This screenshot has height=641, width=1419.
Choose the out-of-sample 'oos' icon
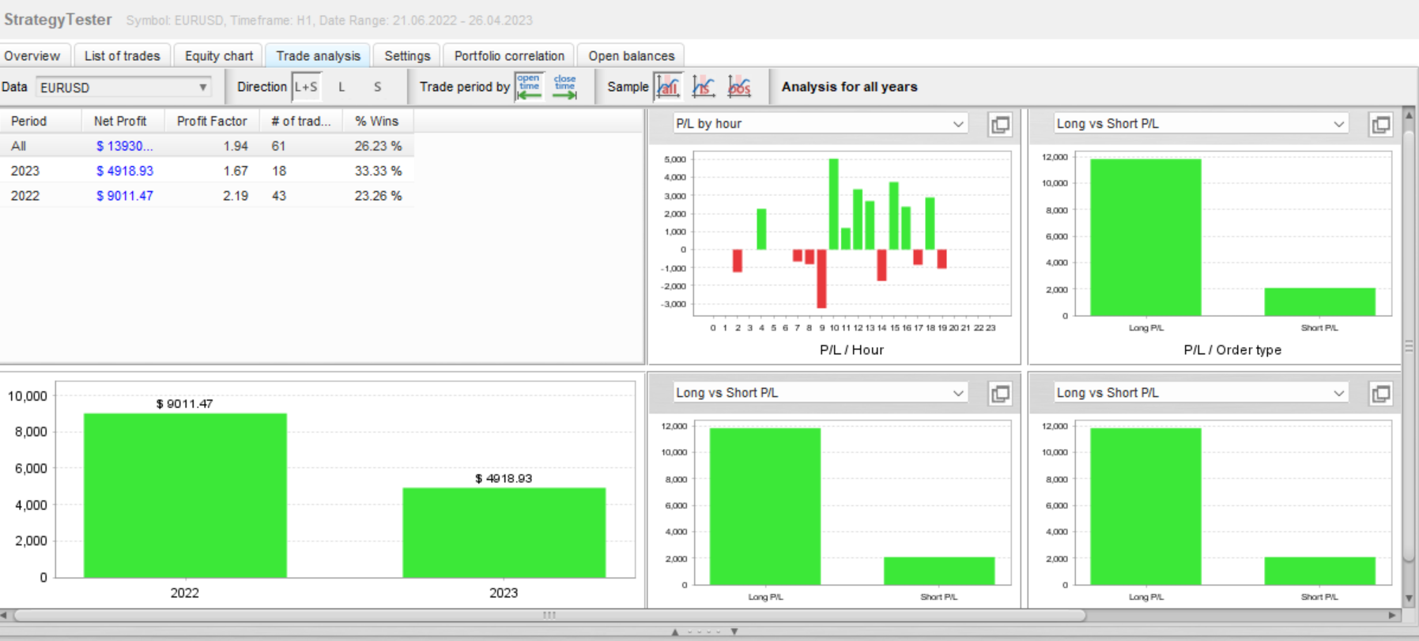738,87
